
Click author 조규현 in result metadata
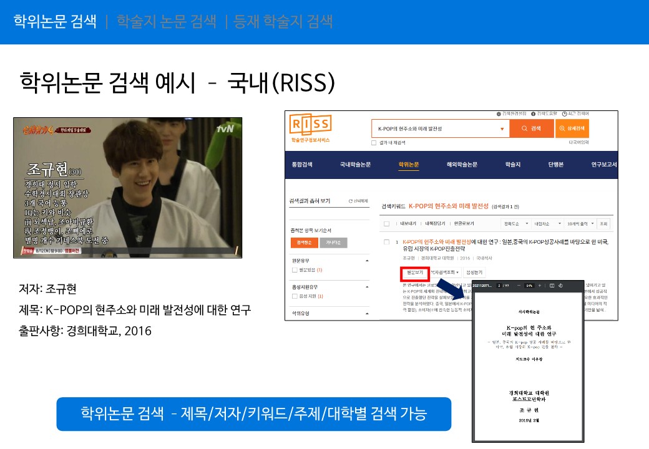tap(409, 258)
